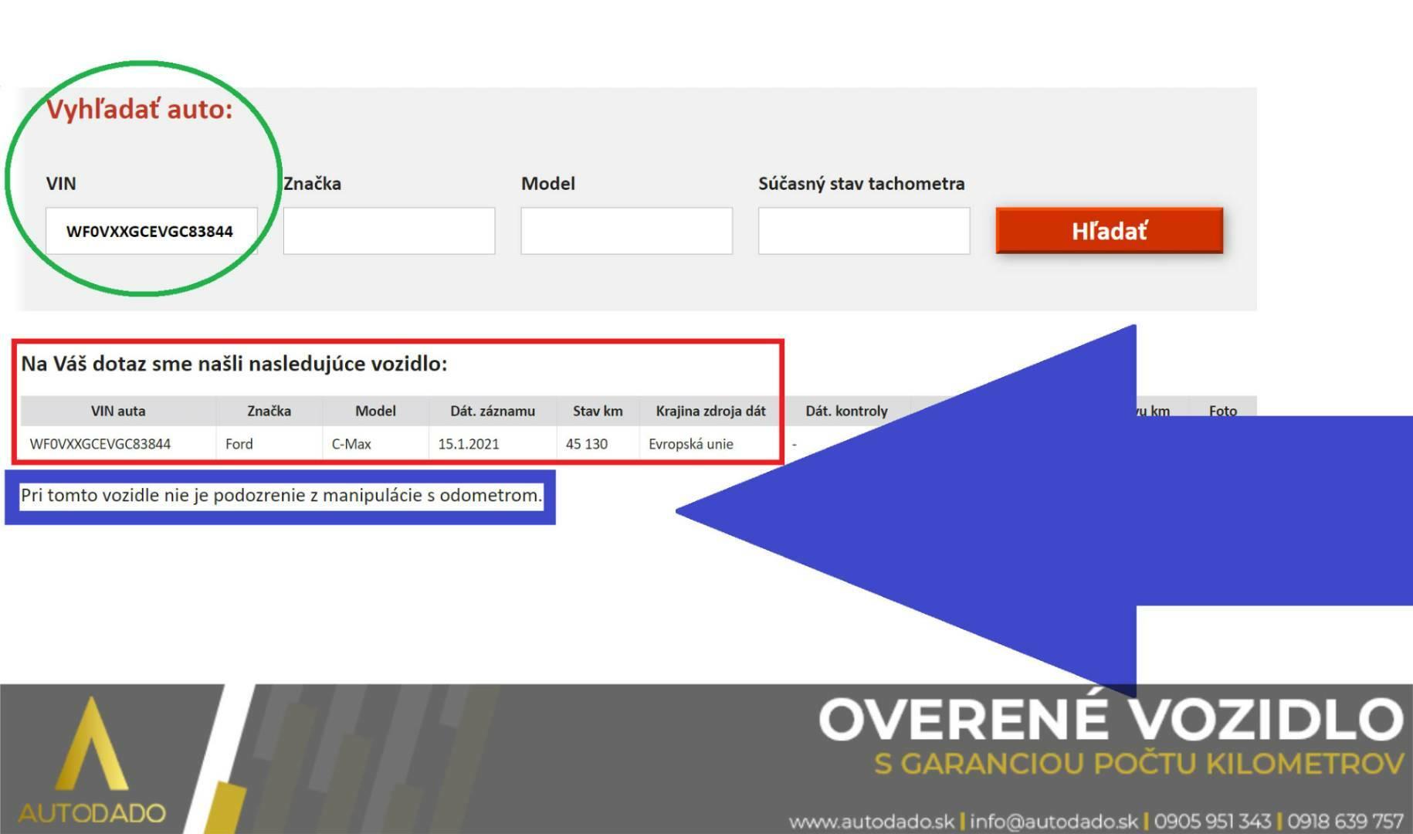
Task: Click the Dát. kontroly column header
Action: coord(846,411)
